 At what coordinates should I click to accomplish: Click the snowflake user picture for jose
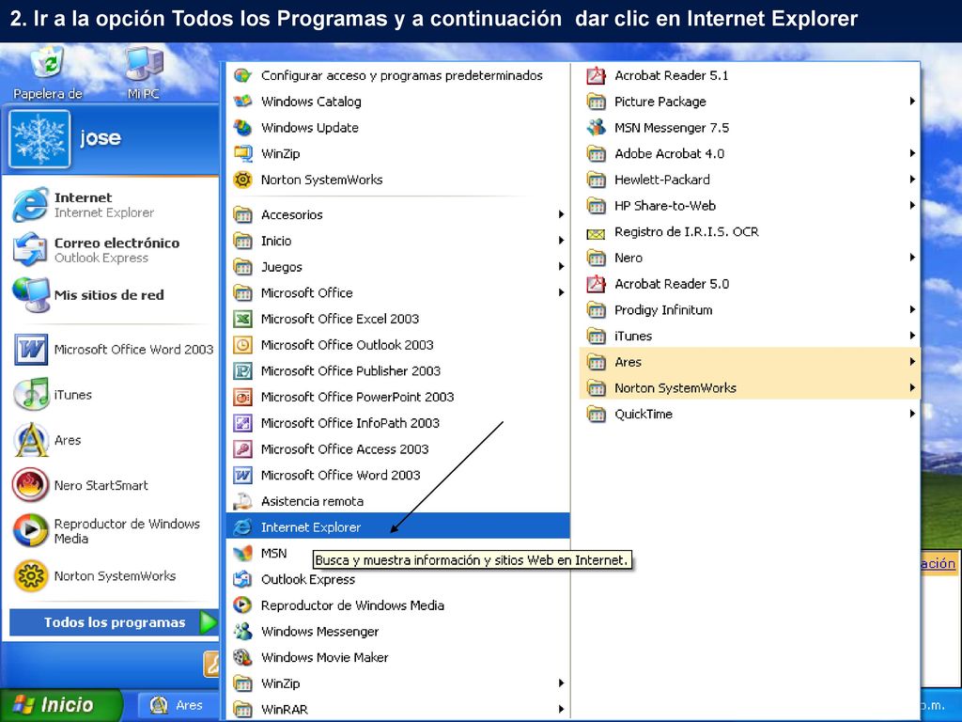click(x=39, y=139)
